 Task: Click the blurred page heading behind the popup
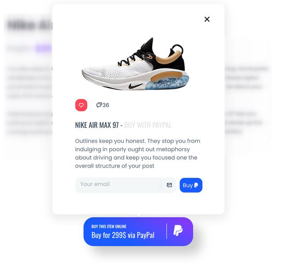coord(30,25)
